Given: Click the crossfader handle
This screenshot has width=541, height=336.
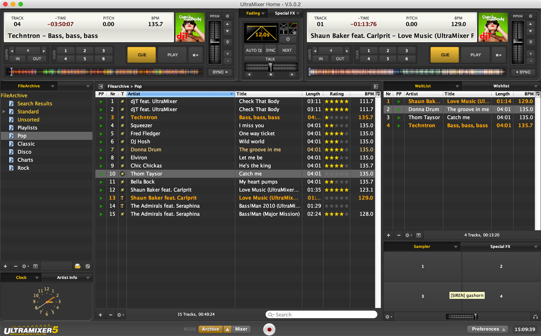Looking at the screenshot, I should point(270,67).
